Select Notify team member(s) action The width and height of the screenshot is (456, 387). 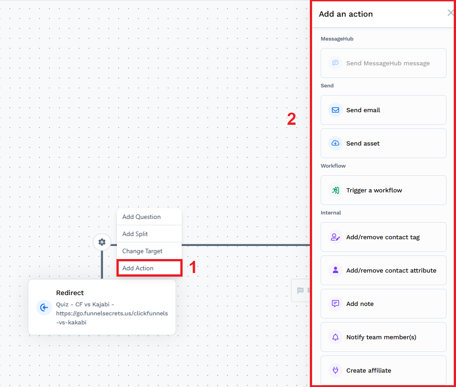coord(383,337)
